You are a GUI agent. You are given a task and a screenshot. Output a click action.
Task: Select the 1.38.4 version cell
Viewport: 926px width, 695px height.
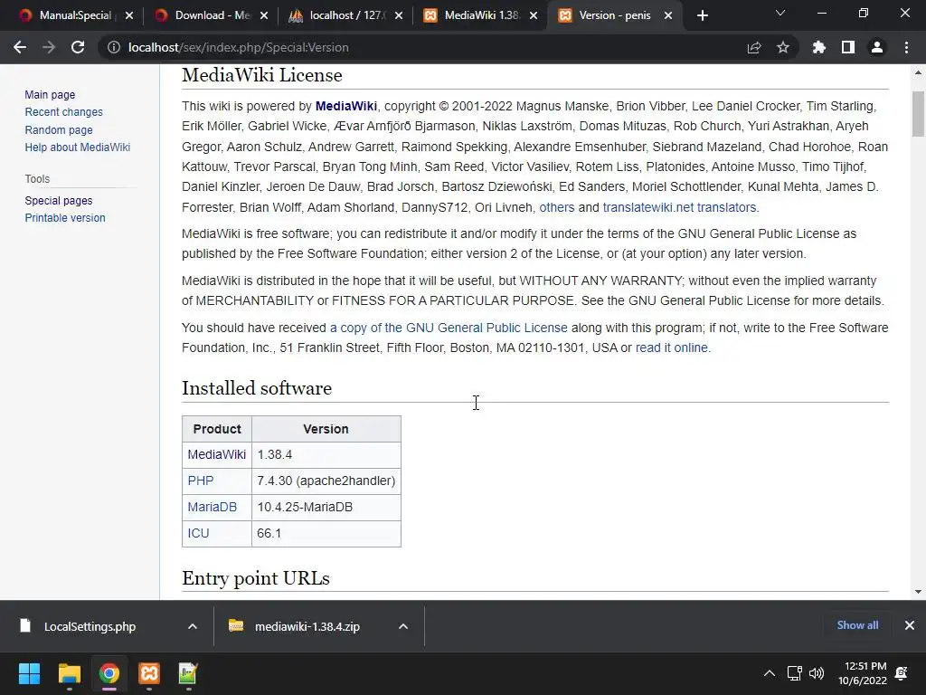tap(326, 454)
